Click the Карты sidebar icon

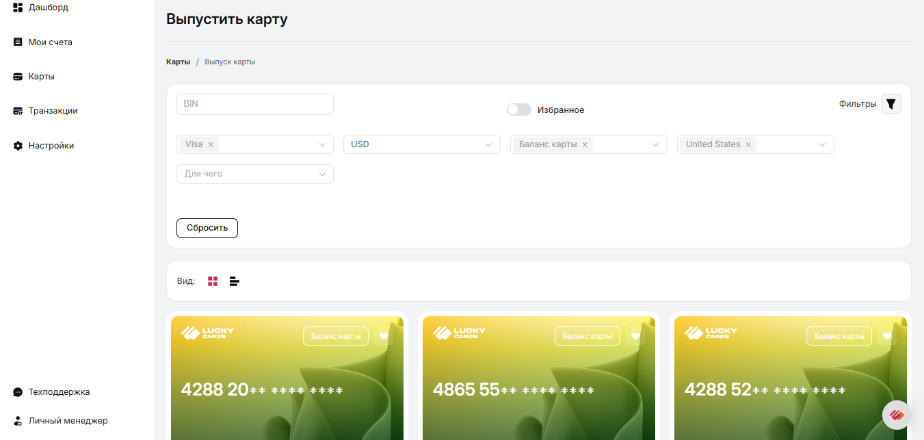pyautogui.click(x=18, y=77)
